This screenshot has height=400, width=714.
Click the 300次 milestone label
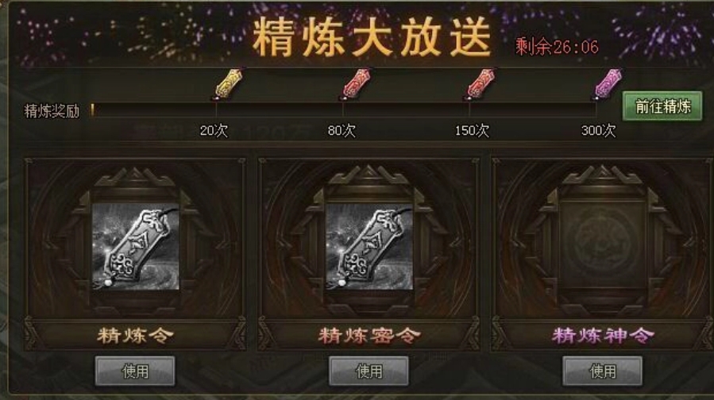click(598, 131)
